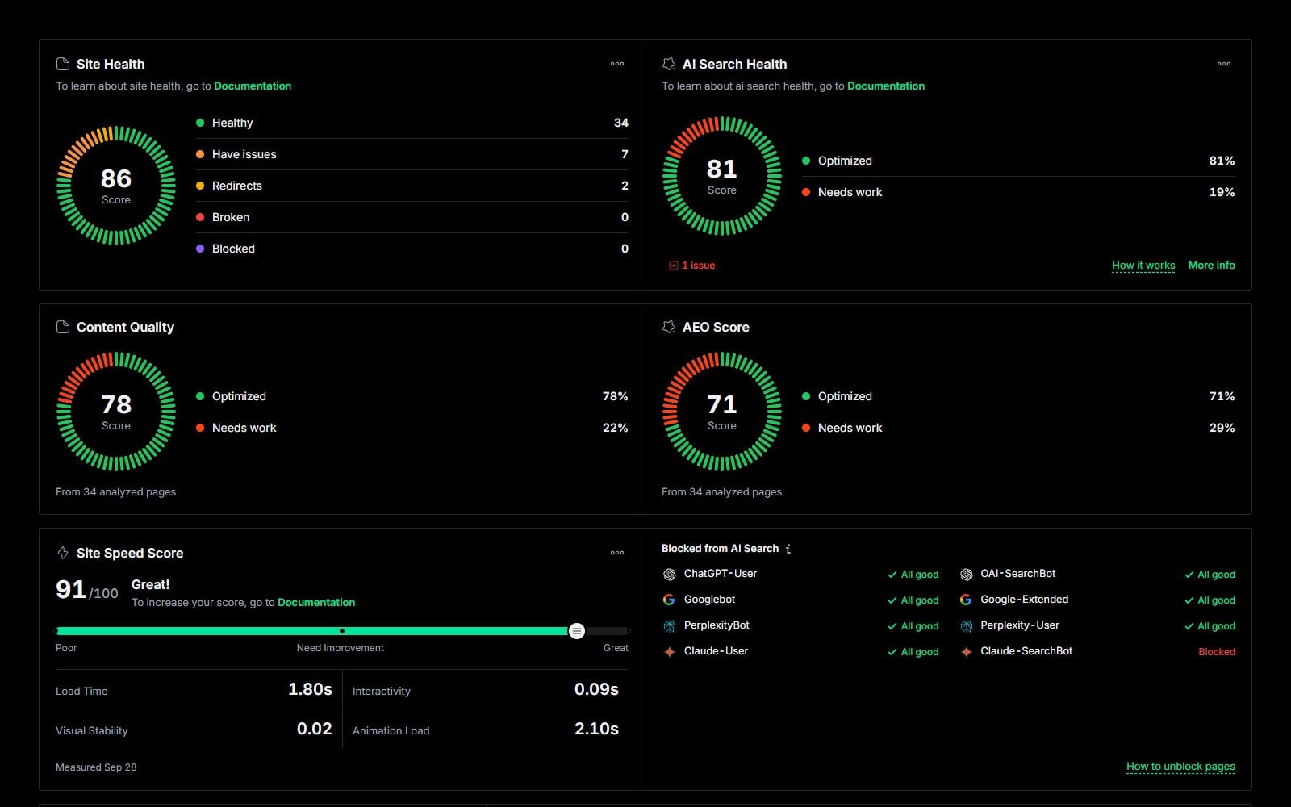Click the Claude-User icon

669,651
